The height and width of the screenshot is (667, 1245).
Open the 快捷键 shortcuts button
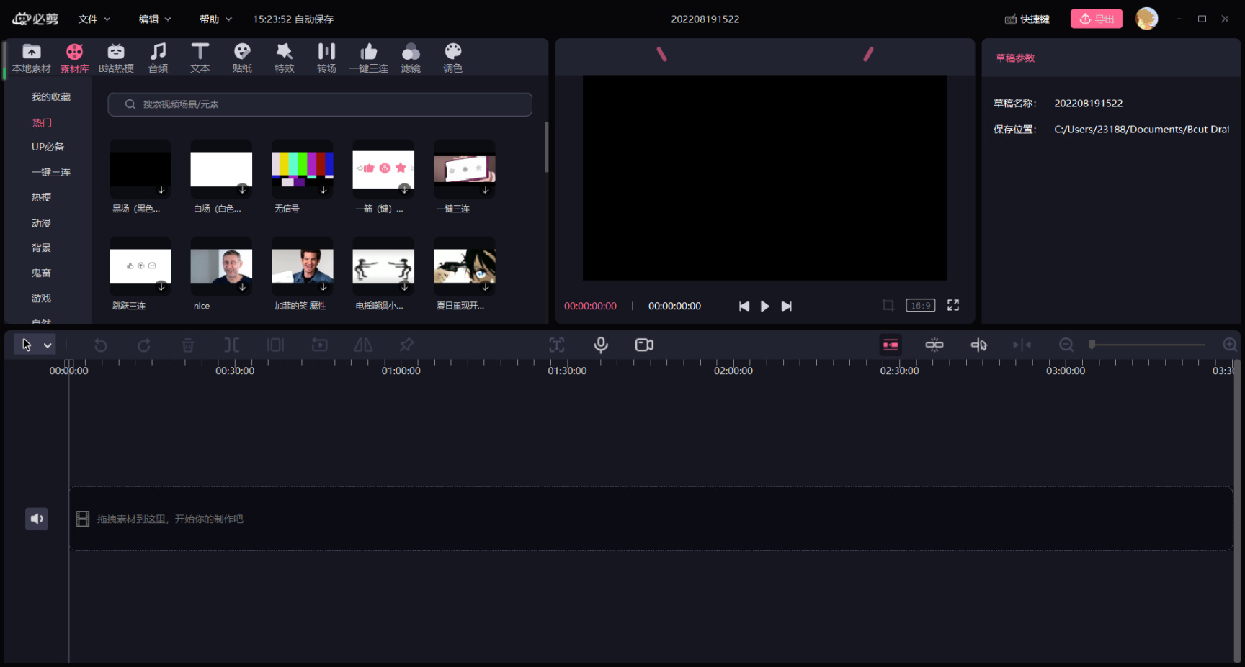[x=1027, y=19]
